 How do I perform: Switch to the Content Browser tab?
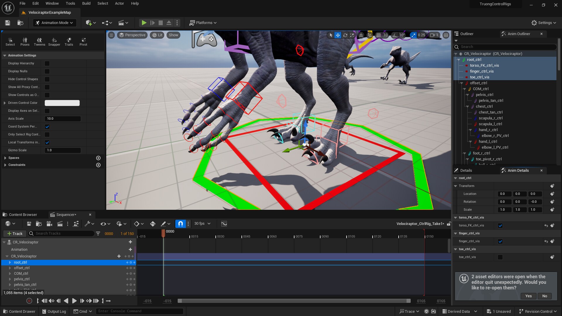[x=23, y=214]
